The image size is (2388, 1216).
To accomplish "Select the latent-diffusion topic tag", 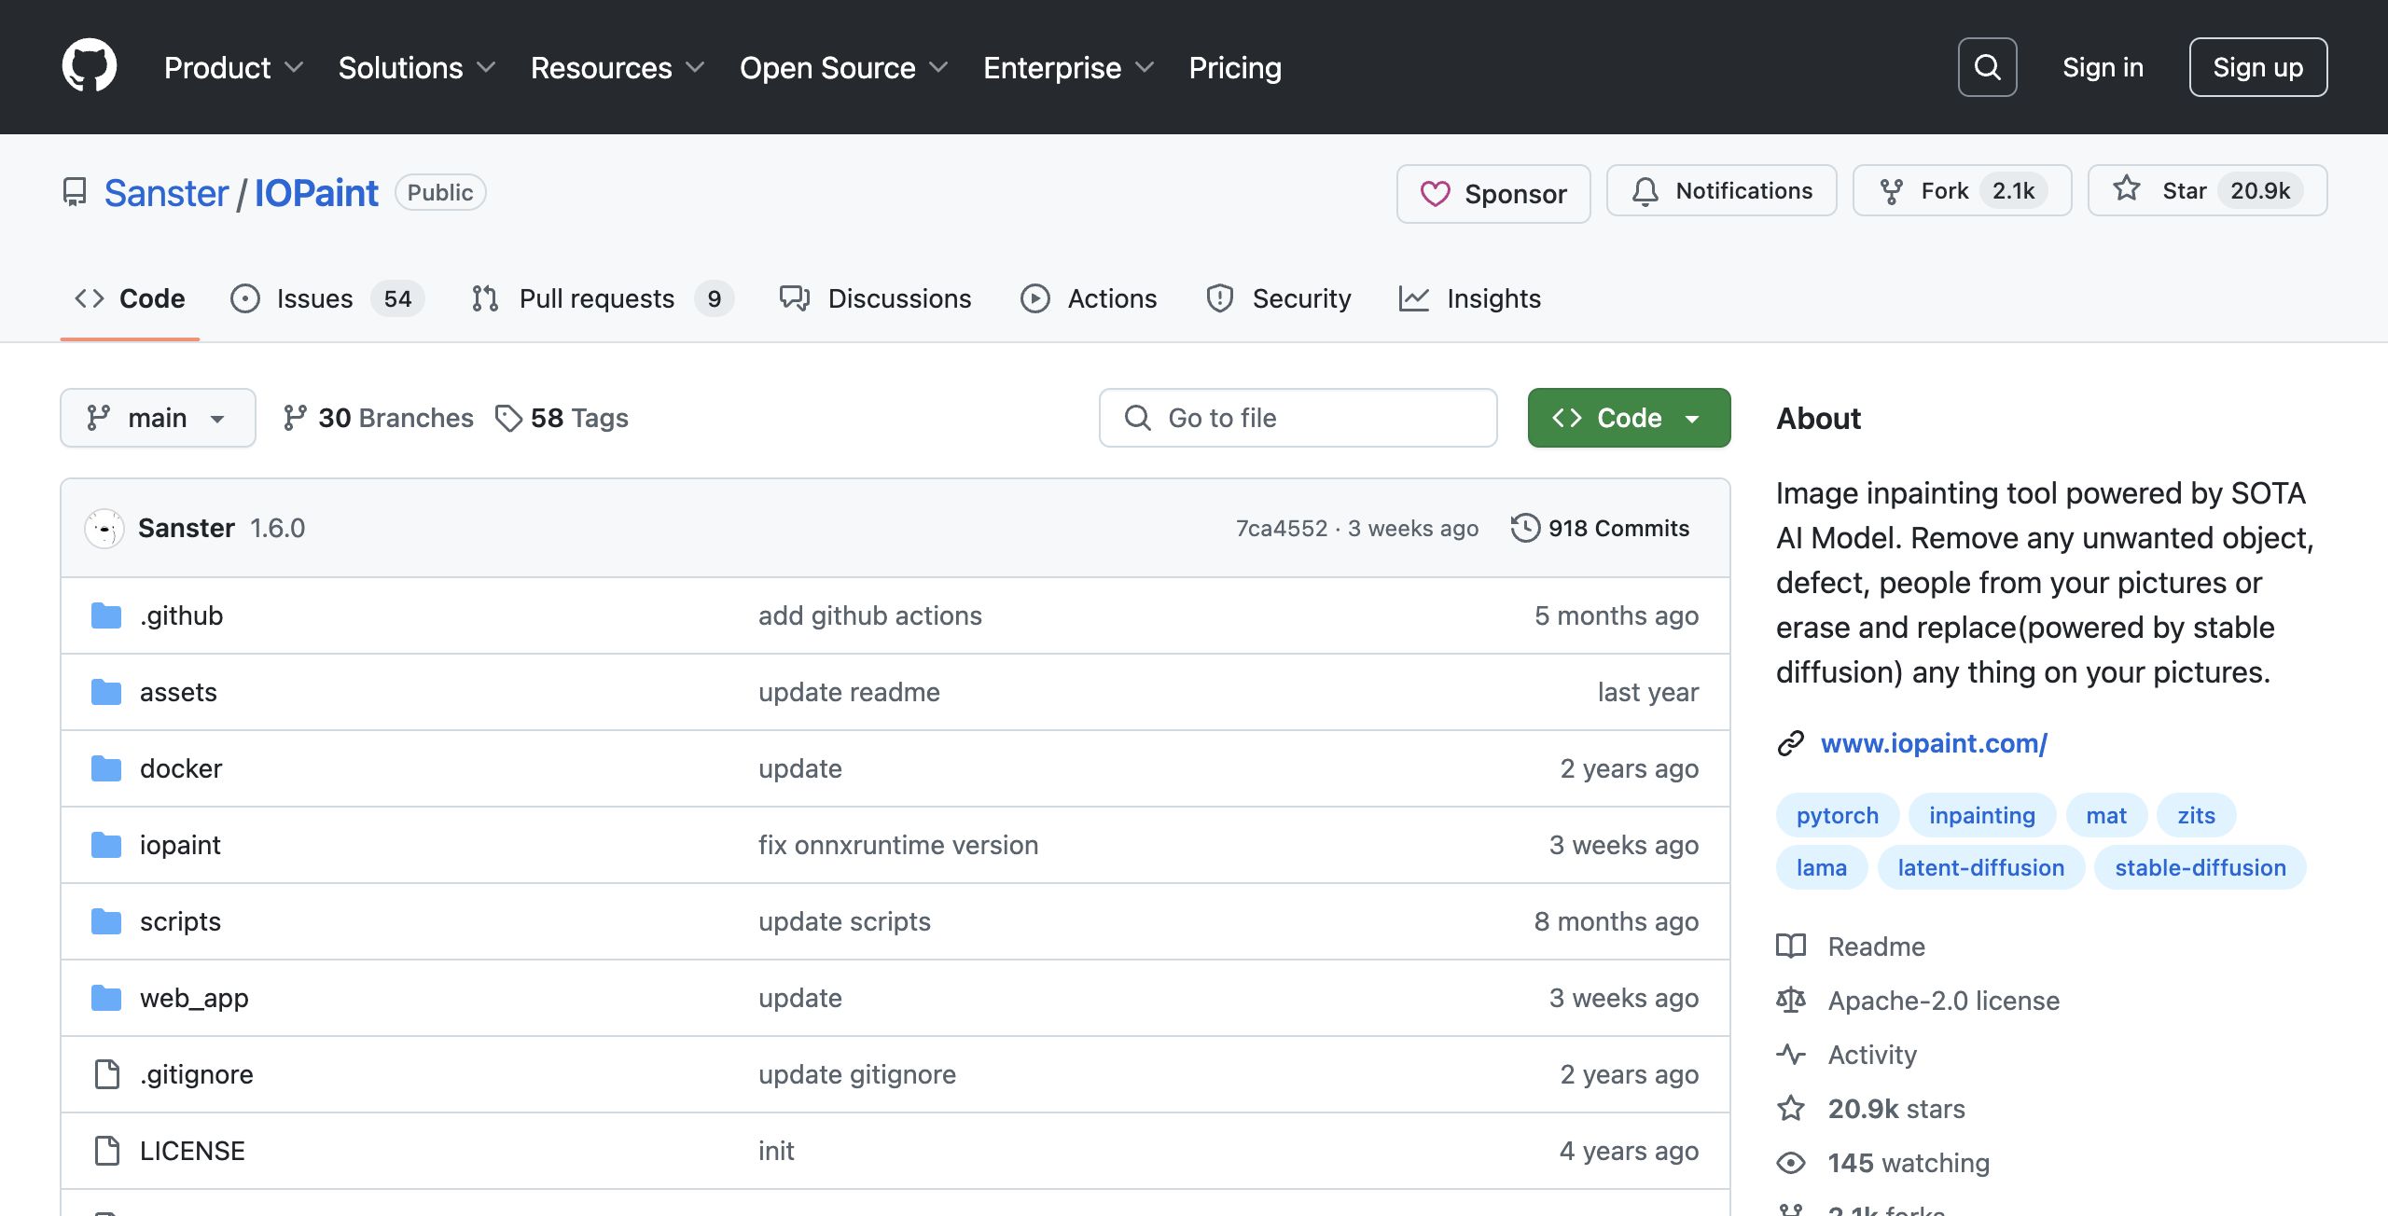I will (1980, 867).
